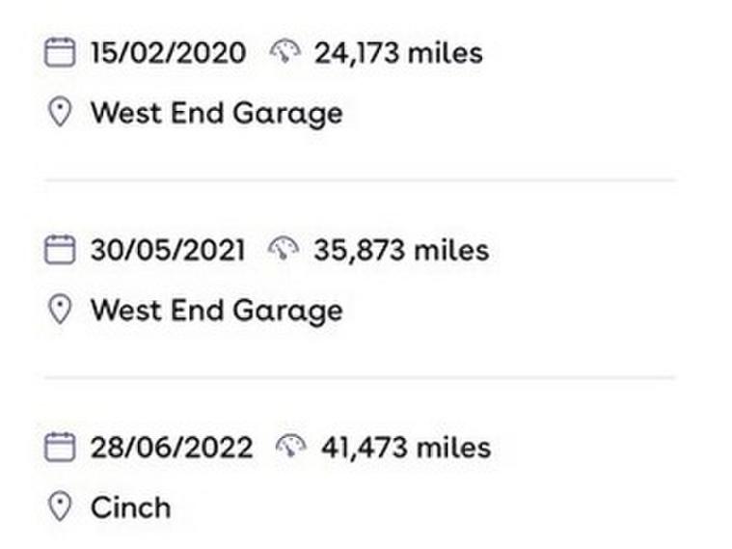Select the 30/05/2021 service date

click(x=168, y=251)
